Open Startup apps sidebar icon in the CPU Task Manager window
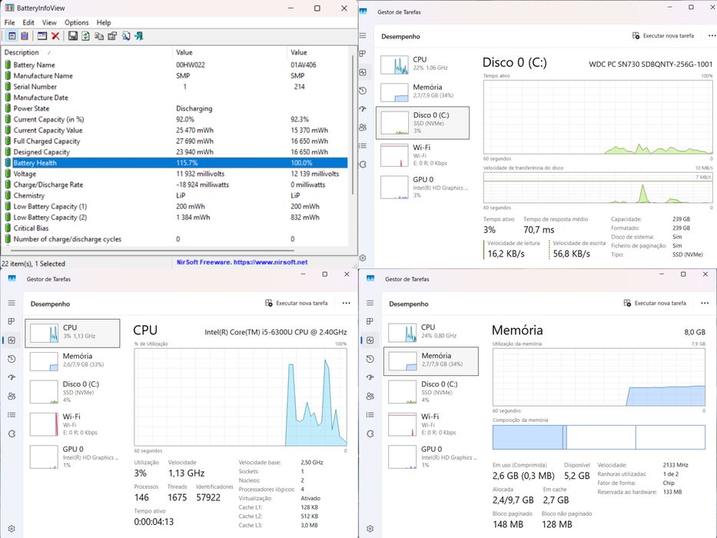 click(12, 377)
